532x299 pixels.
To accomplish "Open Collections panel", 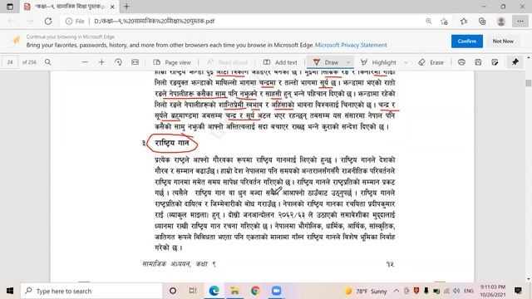I will coord(482,22).
